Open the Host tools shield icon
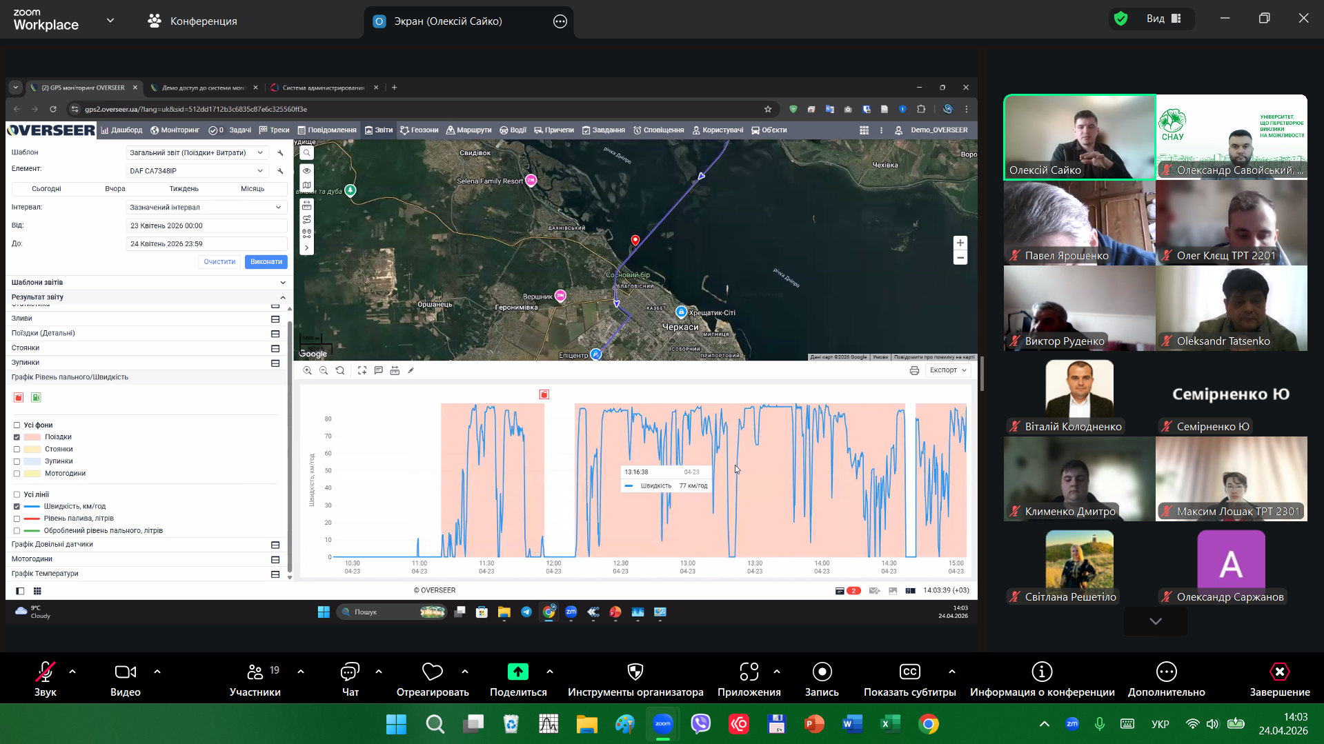Screen dimensions: 1324x744 [635, 672]
